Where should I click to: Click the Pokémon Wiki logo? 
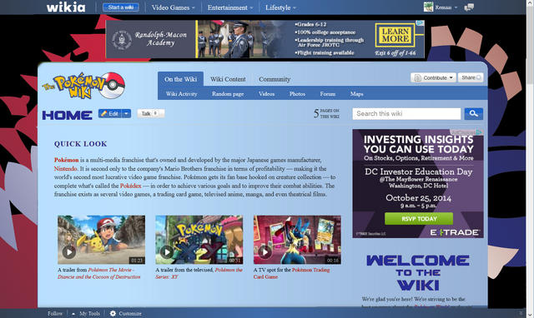pyautogui.click(x=83, y=86)
